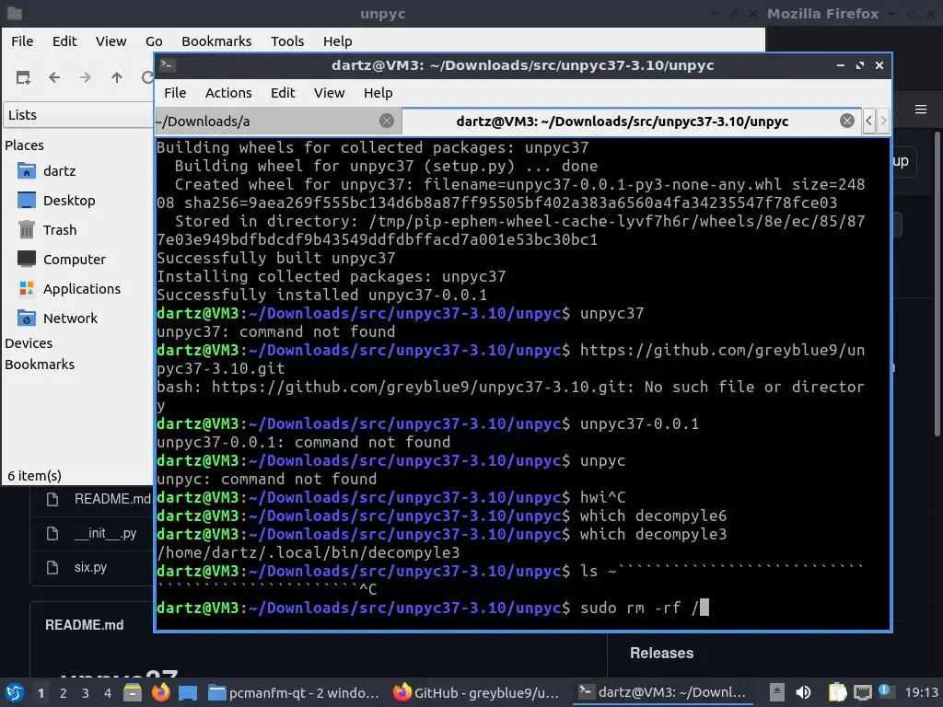Click the Releases heading in Firefox
Image resolution: width=943 pixels, height=707 pixels.
pyautogui.click(x=661, y=653)
